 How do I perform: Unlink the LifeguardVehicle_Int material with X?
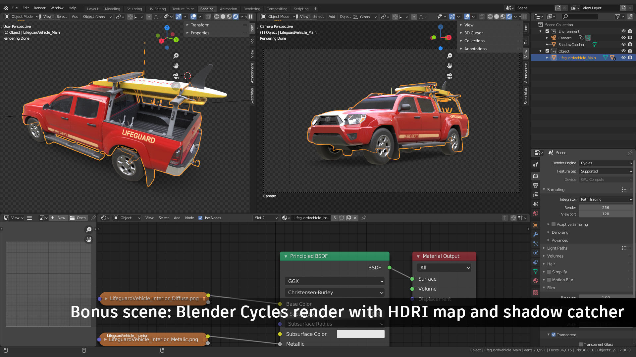355,218
